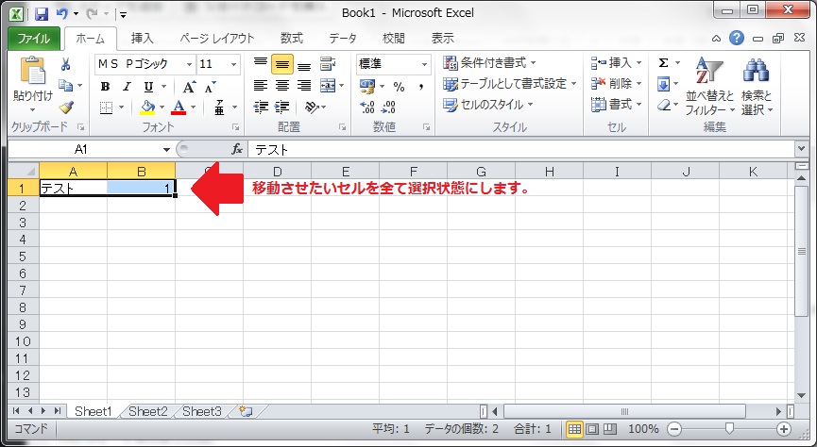This screenshot has height=447, width=817.
Task: Switch to ページ レイアウト tab
Action: (x=217, y=38)
